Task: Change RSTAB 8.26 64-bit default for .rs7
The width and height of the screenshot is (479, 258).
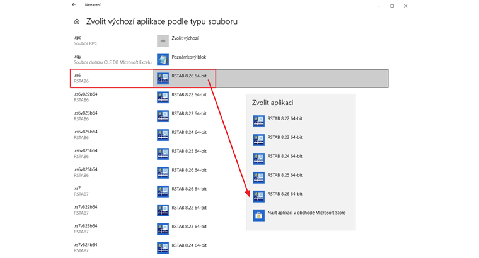Action: click(x=189, y=189)
